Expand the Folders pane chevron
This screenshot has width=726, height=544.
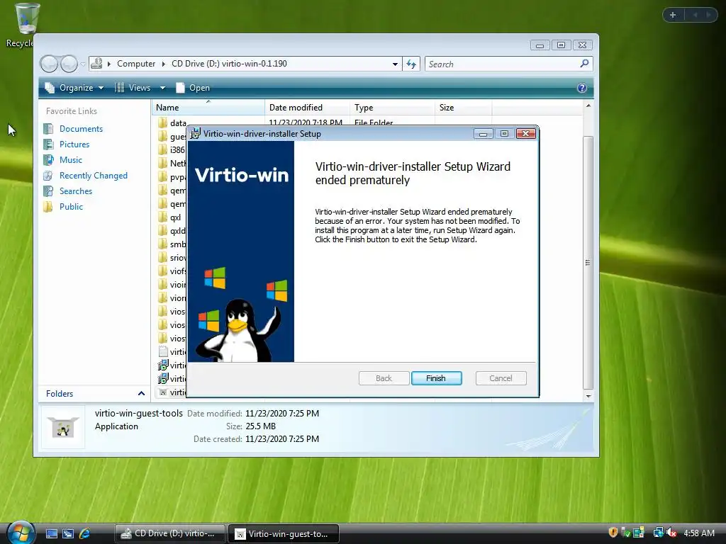[x=141, y=394]
